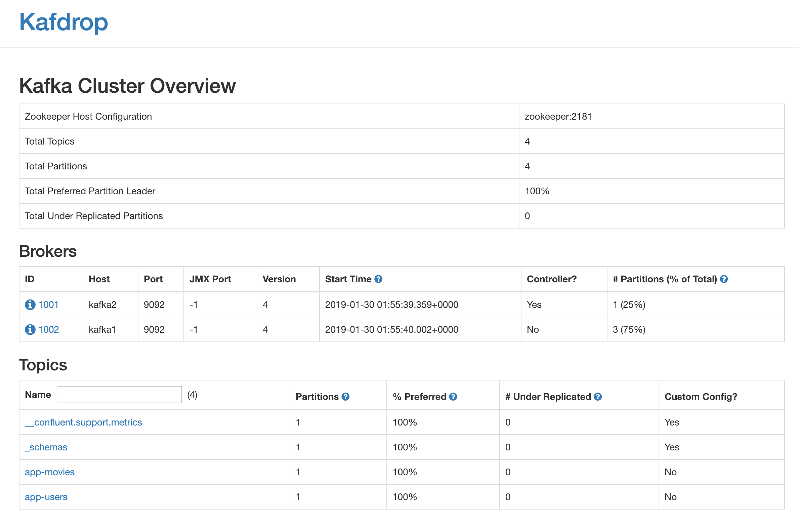The image size is (799, 525).
Task: Click the Brokers section heading
Action: (x=48, y=251)
